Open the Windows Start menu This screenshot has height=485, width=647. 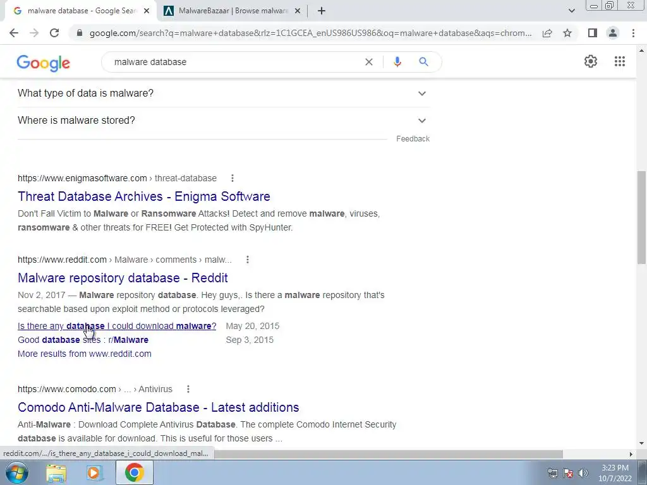pos(16,472)
